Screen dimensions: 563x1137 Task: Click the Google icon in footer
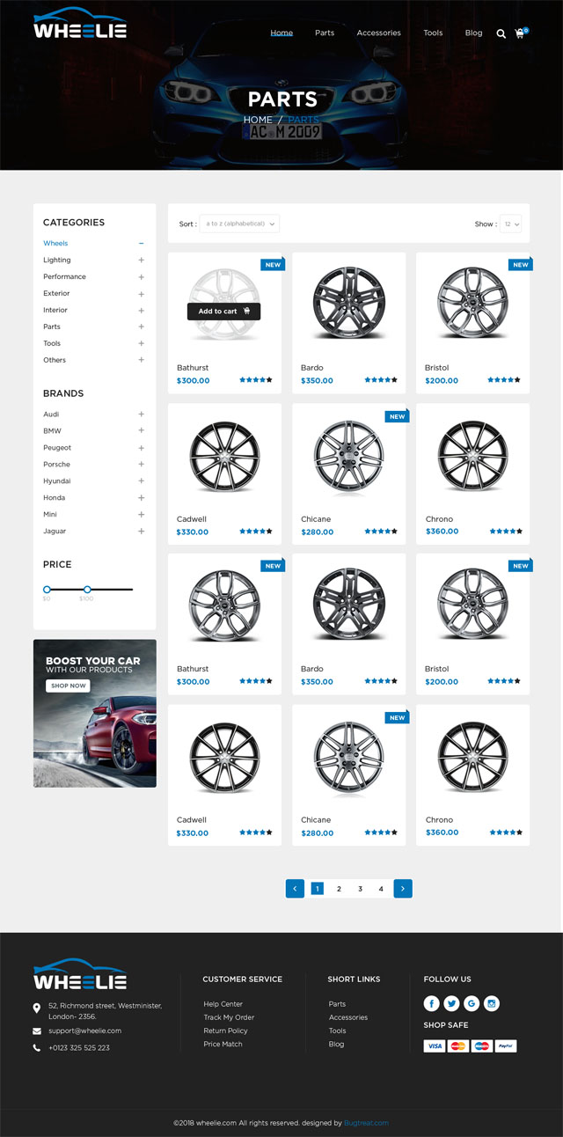point(472,1003)
